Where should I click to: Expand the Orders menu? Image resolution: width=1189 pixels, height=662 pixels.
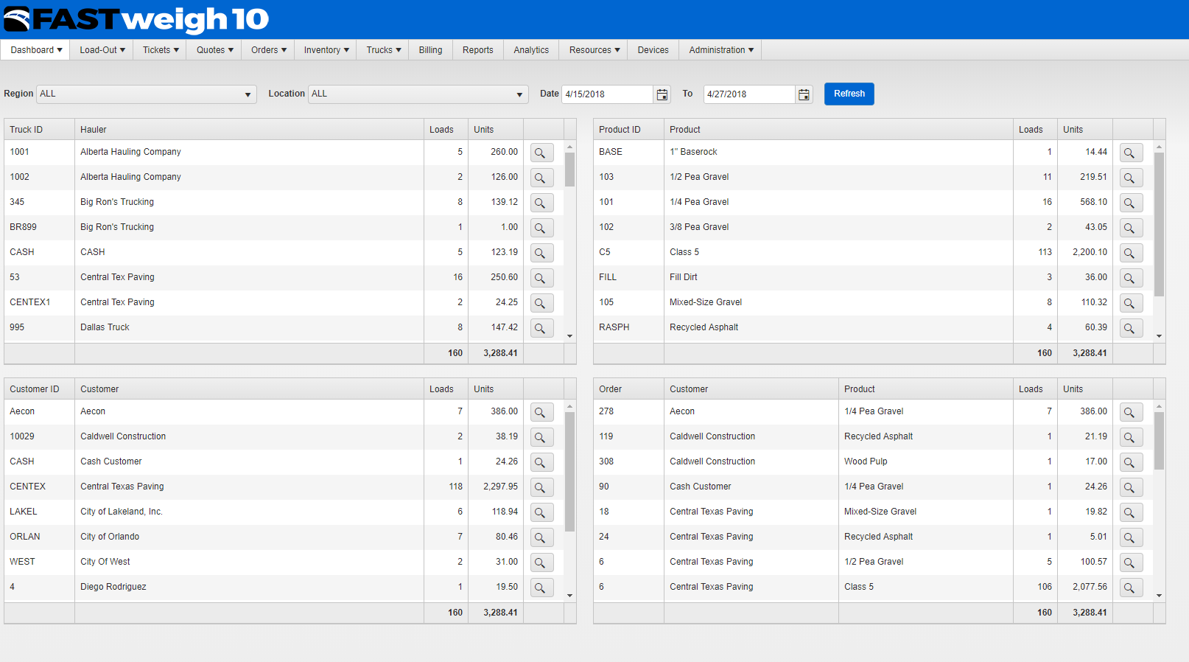point(269,50)
